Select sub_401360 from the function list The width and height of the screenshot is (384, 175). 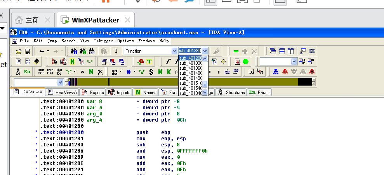point(191,68)
